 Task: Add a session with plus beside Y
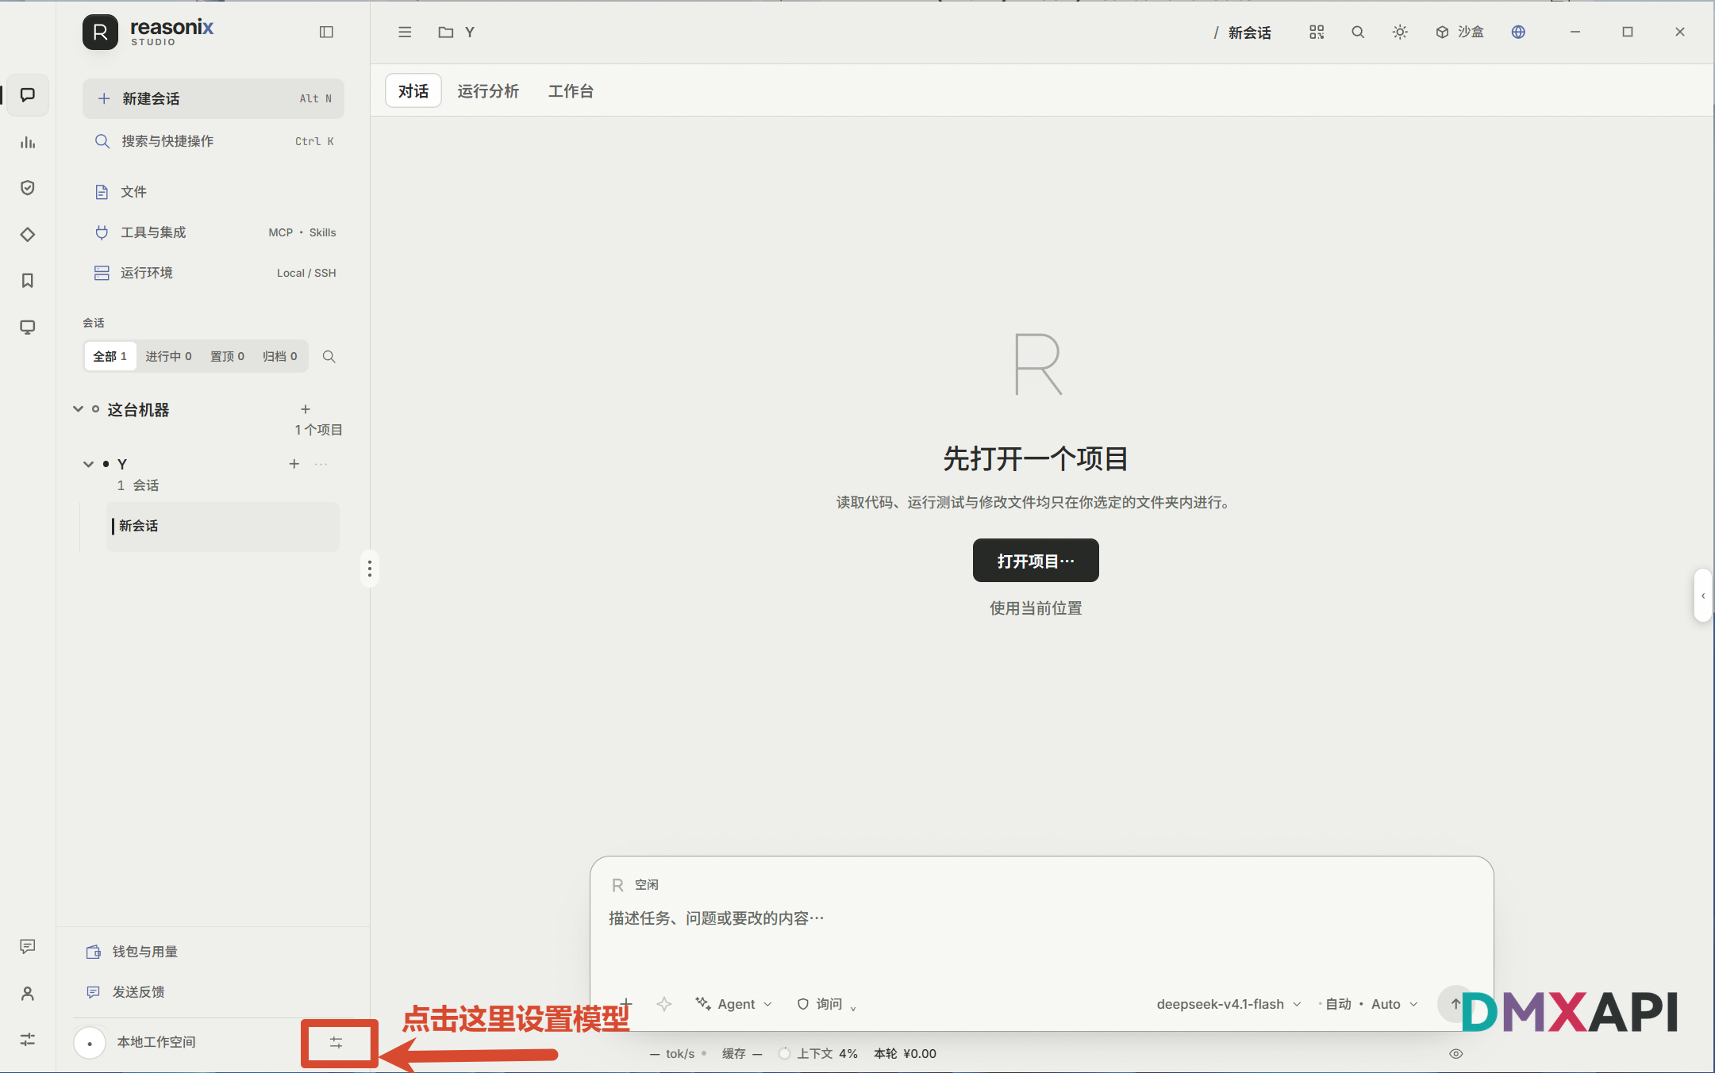click(294, 464)
